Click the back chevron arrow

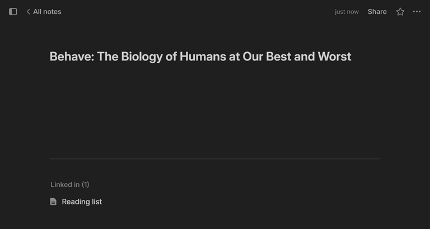(28, 12)
